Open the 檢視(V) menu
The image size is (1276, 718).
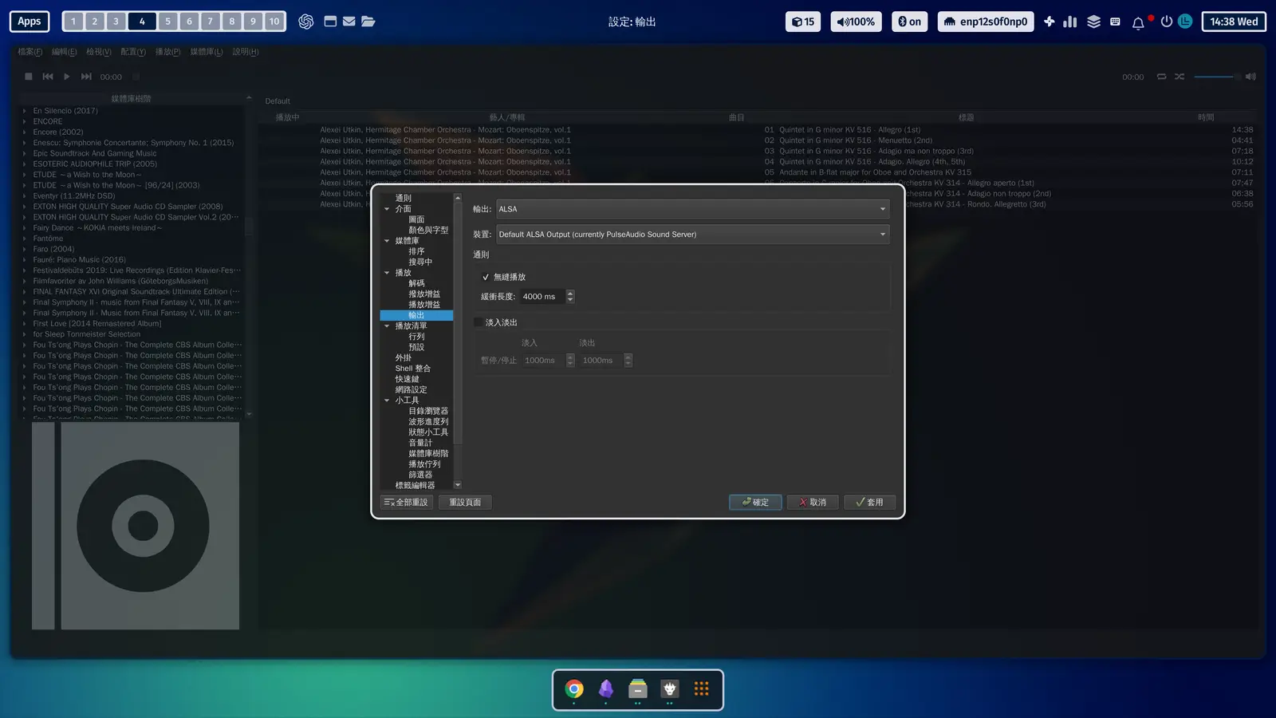coord(99,52)
